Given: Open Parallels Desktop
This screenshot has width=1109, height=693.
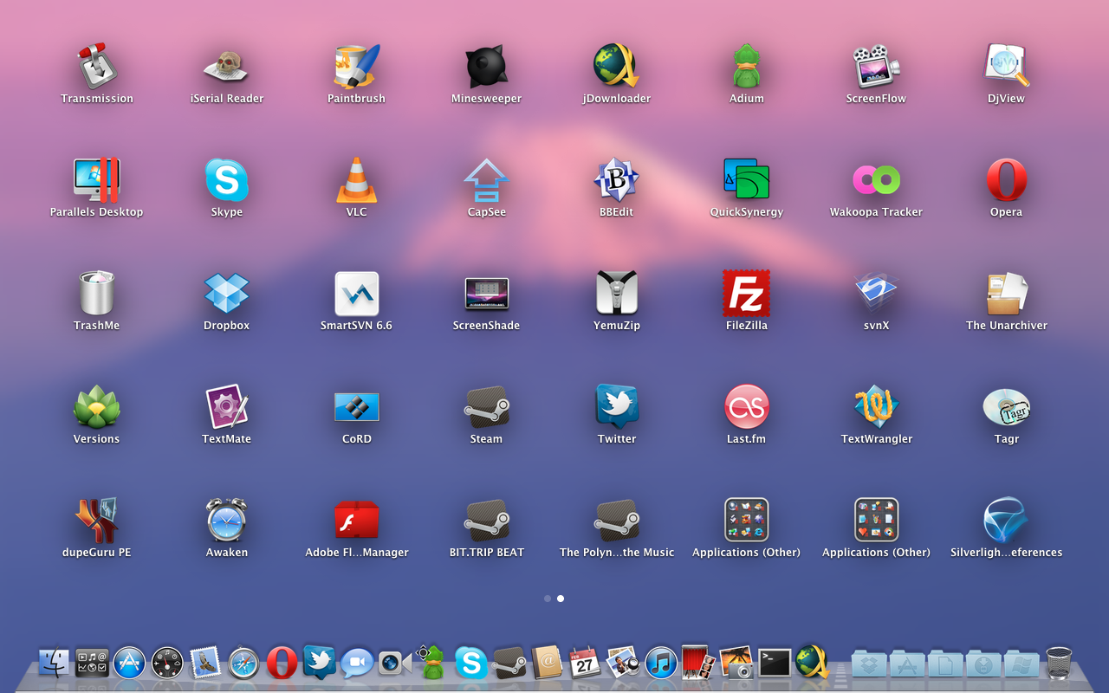Looking at the screenshot, I should coord(97,180).
